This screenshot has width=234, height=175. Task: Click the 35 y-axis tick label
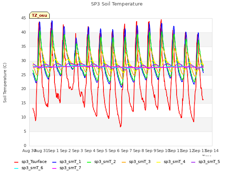(23, 46)
